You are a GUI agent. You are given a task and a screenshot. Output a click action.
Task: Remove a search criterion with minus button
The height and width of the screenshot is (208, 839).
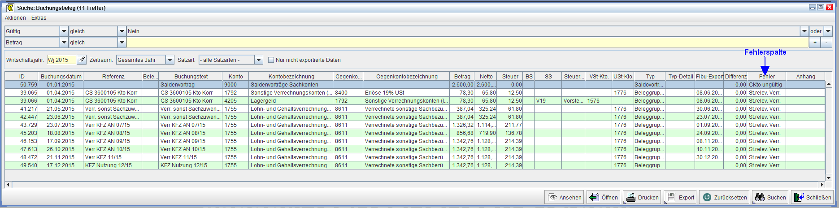click(x=826, y=43)
